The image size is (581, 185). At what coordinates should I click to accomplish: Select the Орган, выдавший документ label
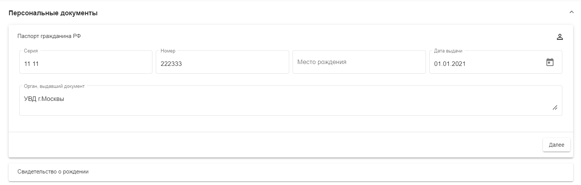[54, 86]
